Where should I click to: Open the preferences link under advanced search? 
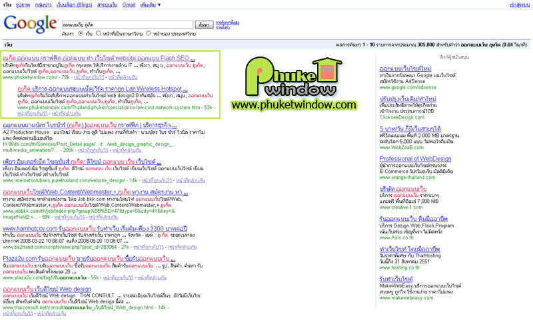(223, 27)
